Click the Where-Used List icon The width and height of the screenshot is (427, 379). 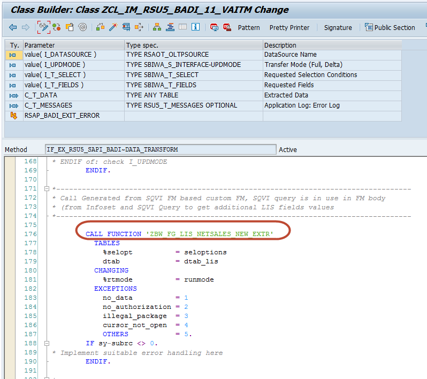pyautogui.click(x=139, y=27)
